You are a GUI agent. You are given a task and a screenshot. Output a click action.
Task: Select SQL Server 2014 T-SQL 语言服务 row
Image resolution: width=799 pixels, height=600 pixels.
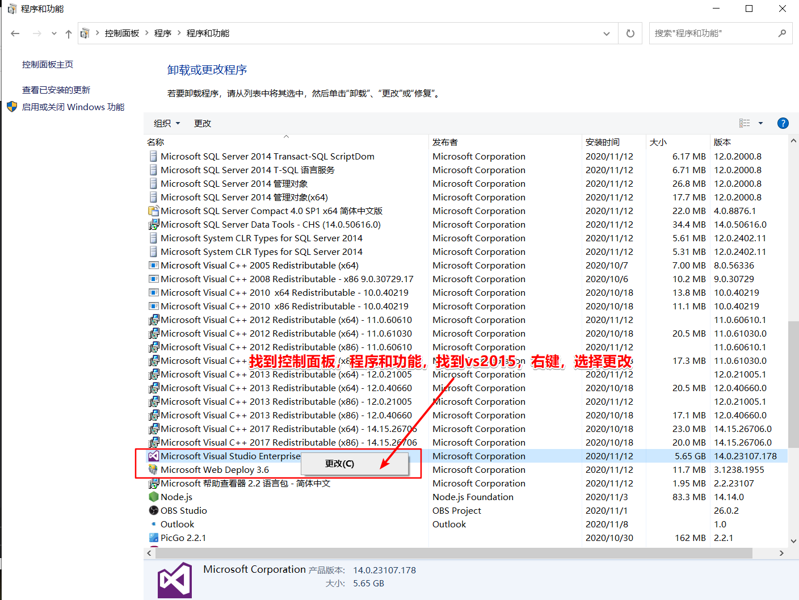pos(466,170)
